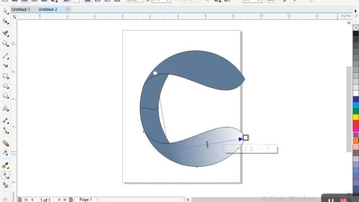Open the color palette flyout arrow
359x202 pixels.
coord(356,11)
